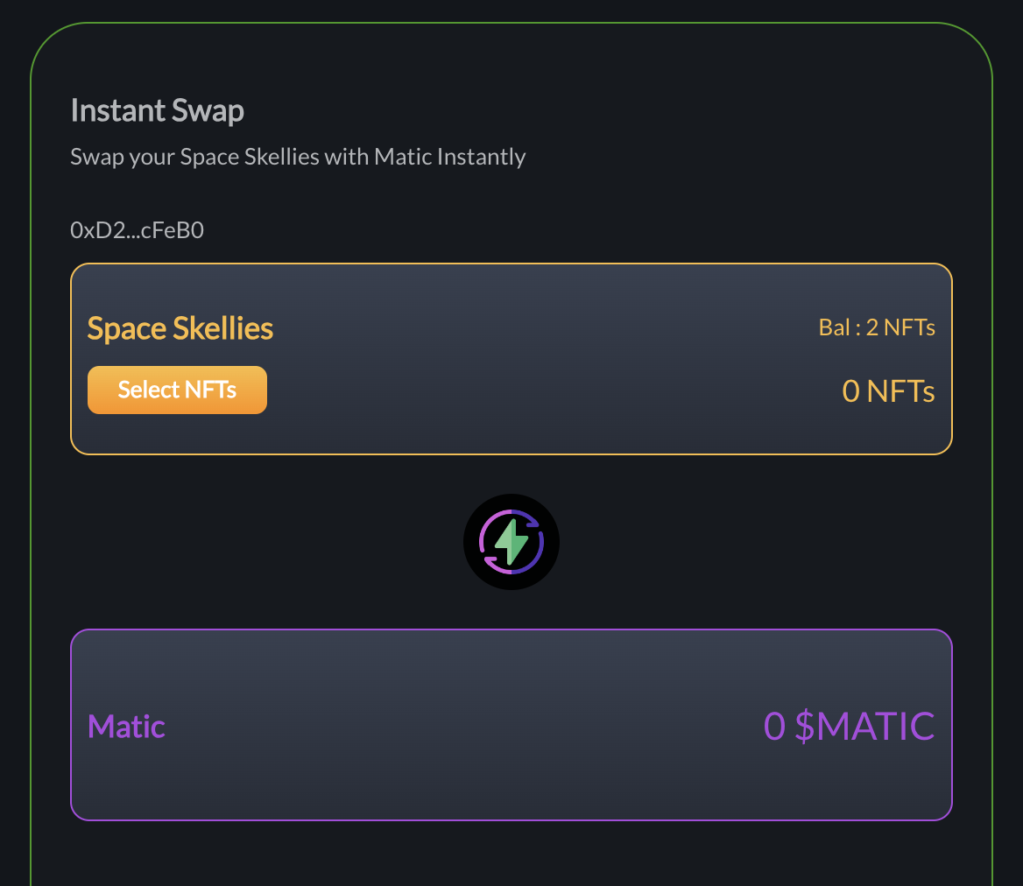The height and width of the screenshot is (886, 1023).
Task: Click the "0 $MATIC" output amount
Action: [x=849, y=726]
